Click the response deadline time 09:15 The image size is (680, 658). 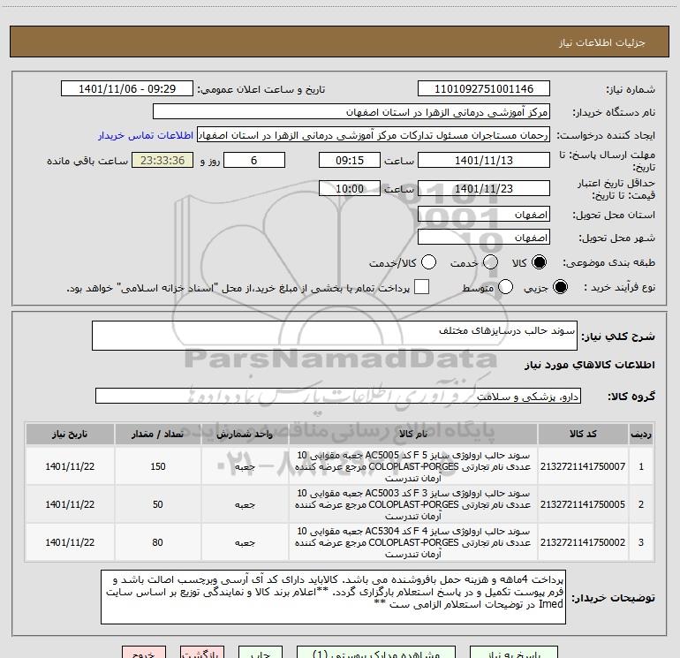coord(350,161)
